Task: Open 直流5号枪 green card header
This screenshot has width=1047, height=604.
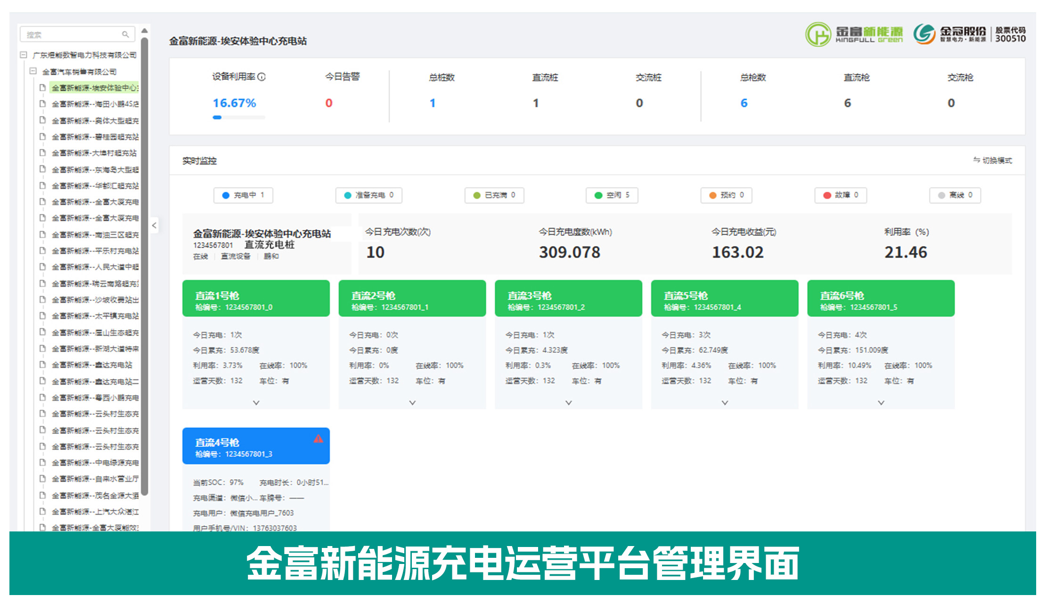Action: [x=725, y=298]
